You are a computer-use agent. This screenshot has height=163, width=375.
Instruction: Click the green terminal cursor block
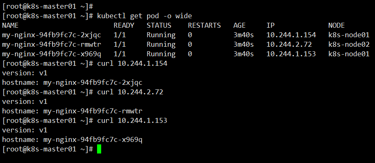coord(99,149)
